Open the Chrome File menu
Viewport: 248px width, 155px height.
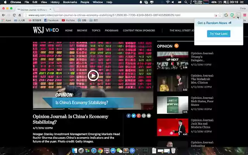coord(27,2)
